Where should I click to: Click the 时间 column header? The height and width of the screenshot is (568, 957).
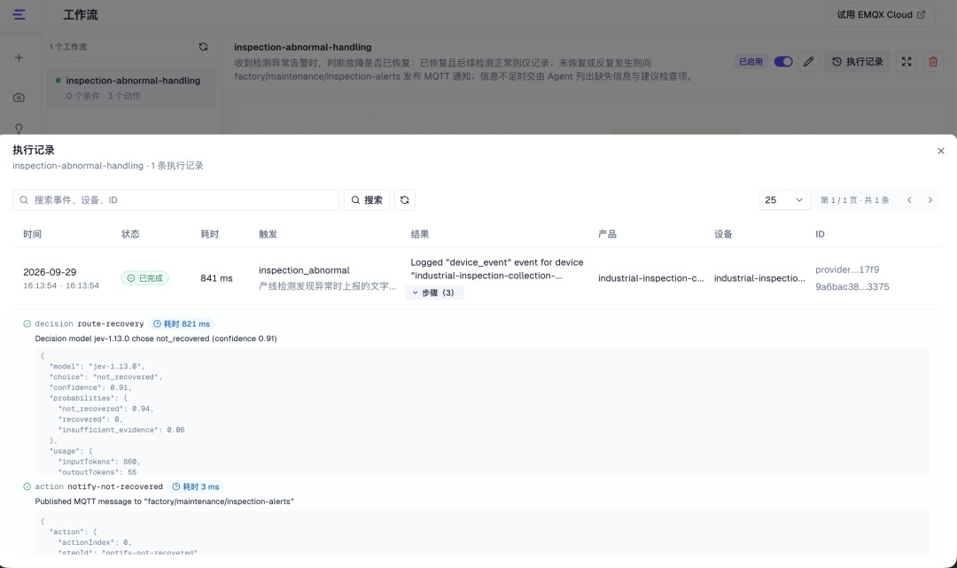33,234
